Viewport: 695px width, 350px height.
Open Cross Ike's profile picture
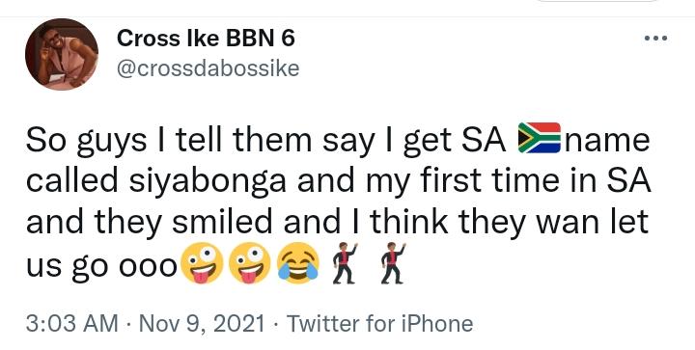62,54
